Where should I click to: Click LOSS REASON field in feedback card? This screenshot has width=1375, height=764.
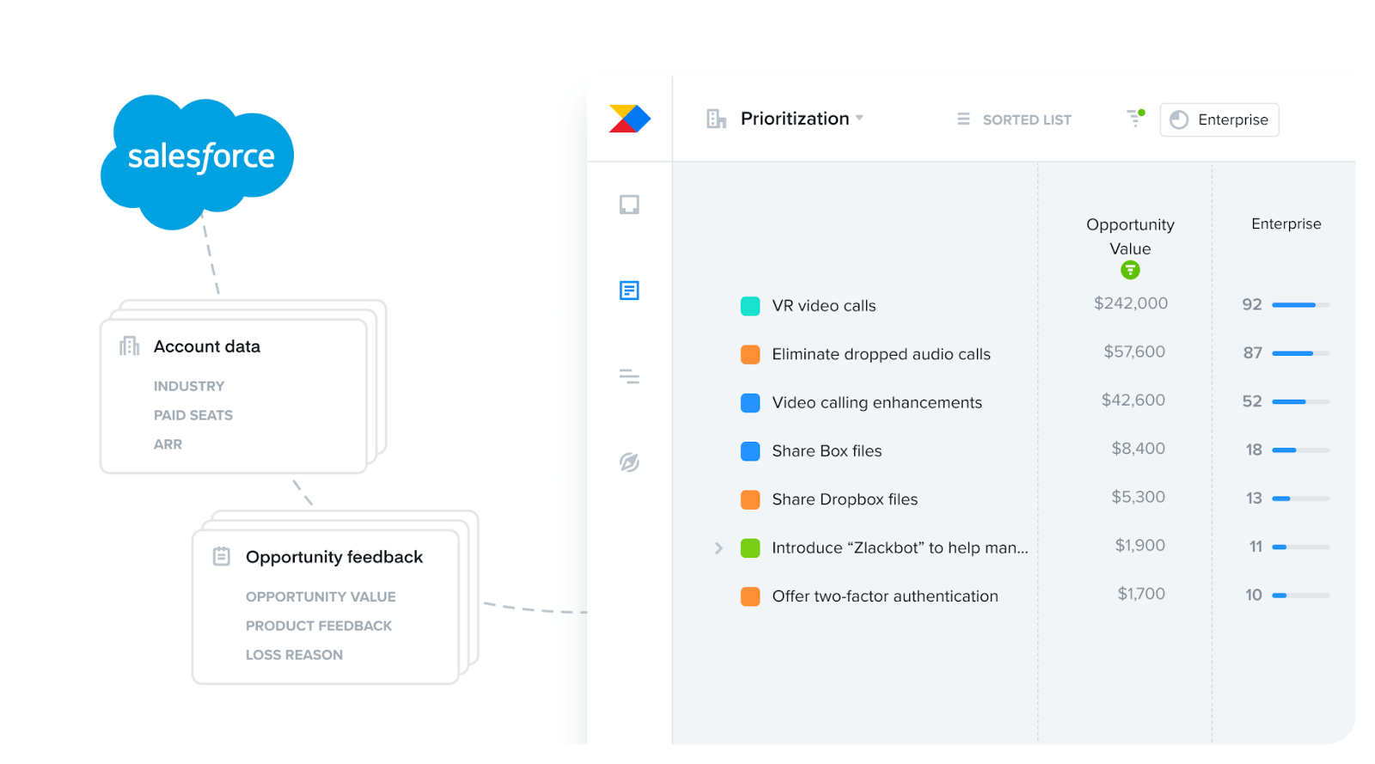tap(294, 655)
